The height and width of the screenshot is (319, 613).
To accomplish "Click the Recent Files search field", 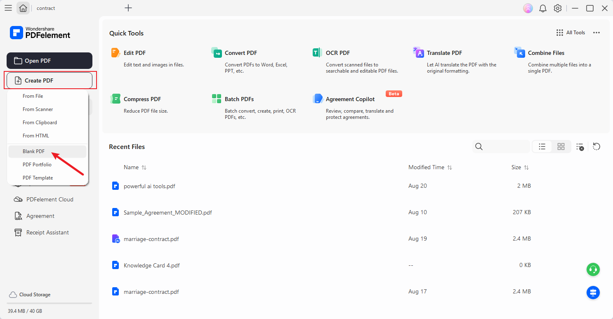I will click(501, 147).
